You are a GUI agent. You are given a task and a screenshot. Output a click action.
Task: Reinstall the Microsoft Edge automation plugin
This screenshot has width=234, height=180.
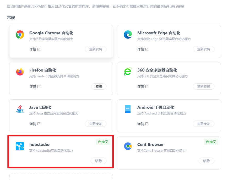(204, 49)
